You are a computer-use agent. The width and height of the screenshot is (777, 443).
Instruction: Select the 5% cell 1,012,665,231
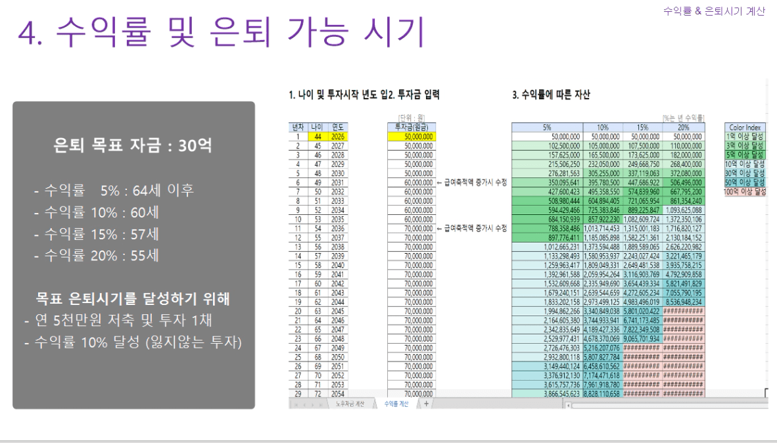pos(547,246)
